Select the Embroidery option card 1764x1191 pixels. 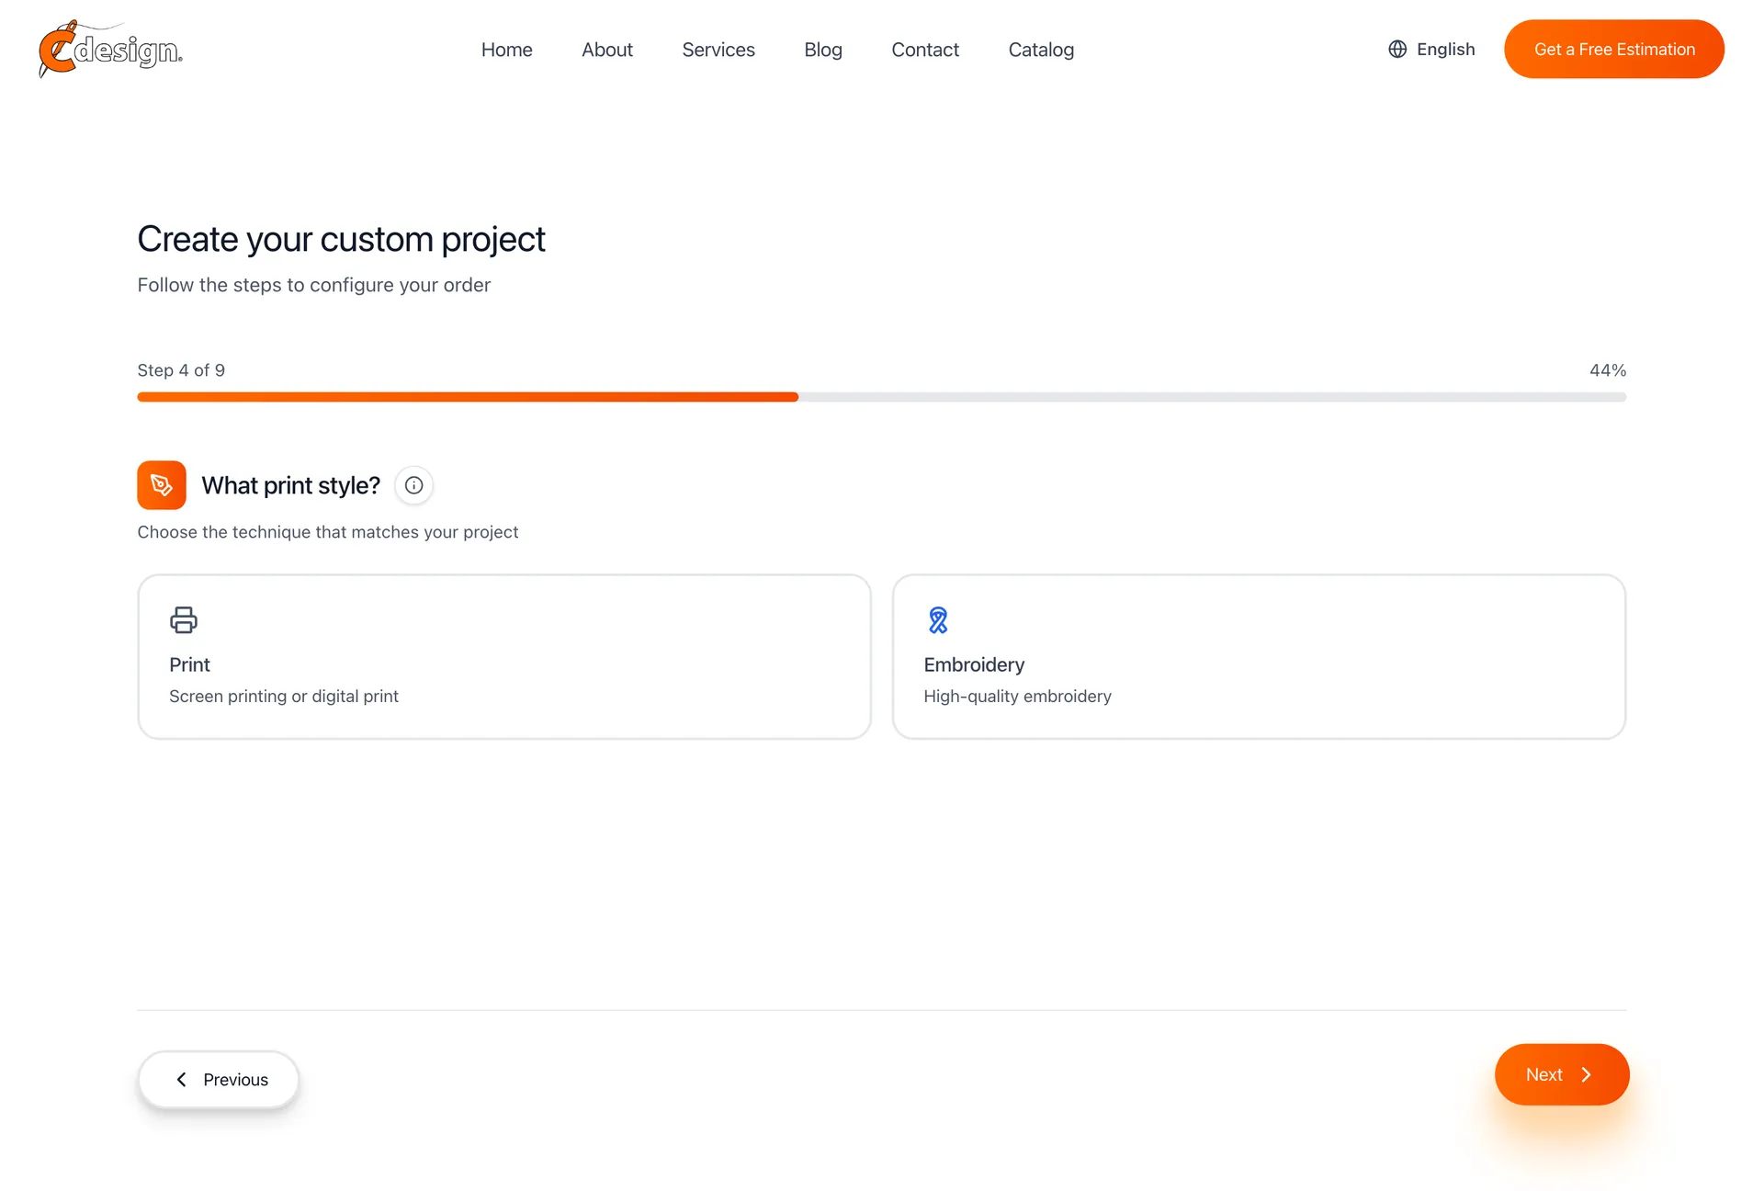tap(1259, 657)
